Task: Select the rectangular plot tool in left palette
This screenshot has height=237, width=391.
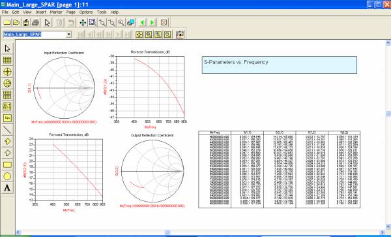Action: coord(7,60)
